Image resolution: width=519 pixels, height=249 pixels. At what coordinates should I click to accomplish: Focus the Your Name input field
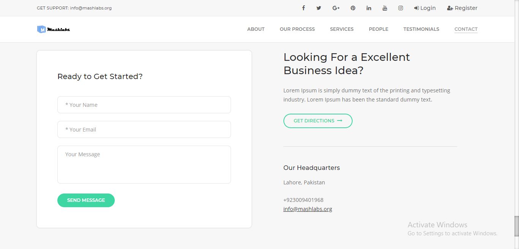point(144,105)
